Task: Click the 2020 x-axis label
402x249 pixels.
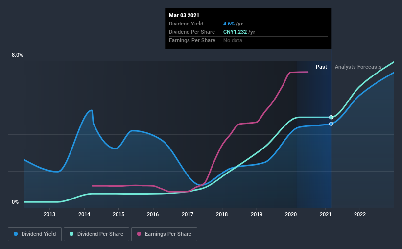Action: click(x=291, y=214)
